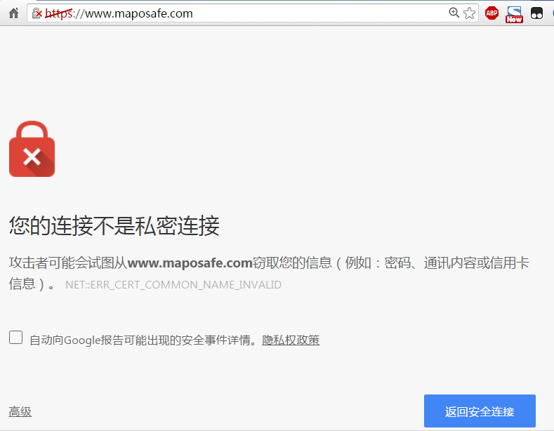Select the URL www.maposafe.com in address bar
This screenshot has height=431, width=554.
pos(139,13)
